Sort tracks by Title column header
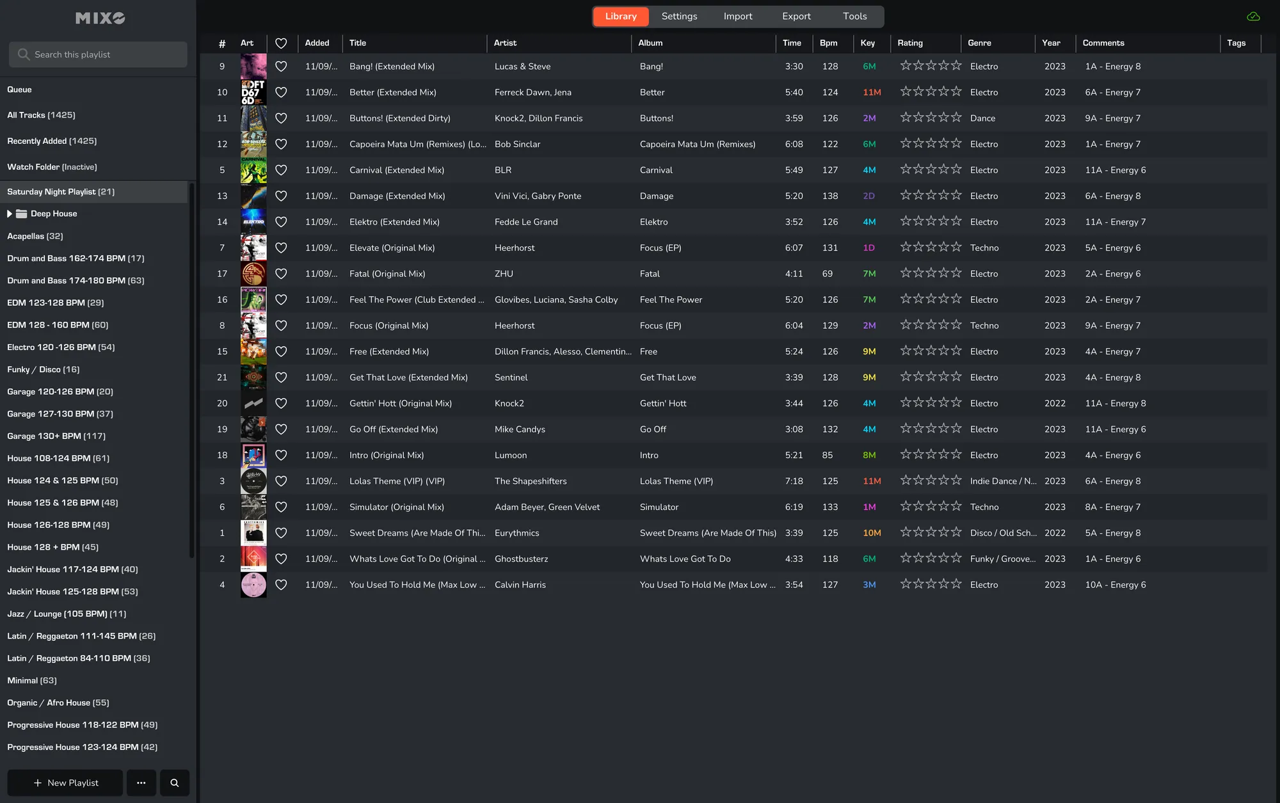The width and height of the screenshot is (1280, 803). coord(358,43)
